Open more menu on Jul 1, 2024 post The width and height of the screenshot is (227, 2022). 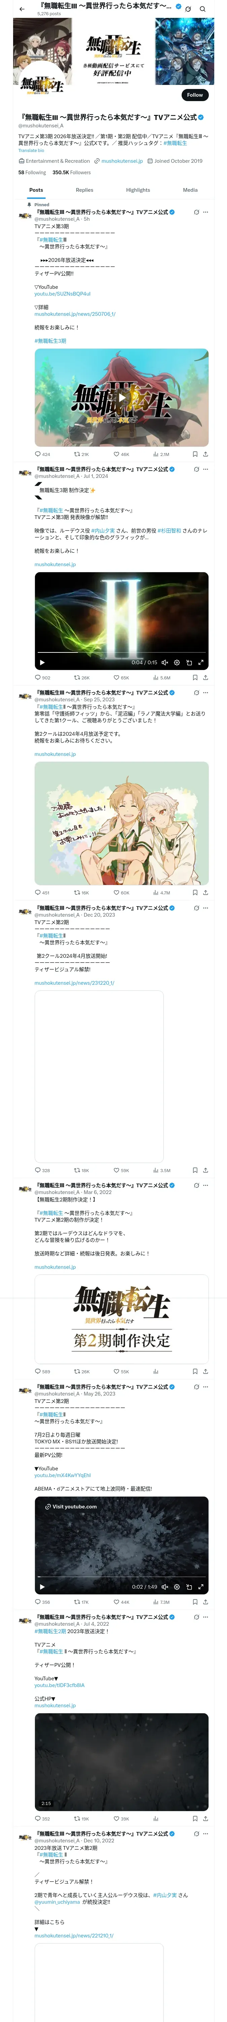click(x=206, y=469)
